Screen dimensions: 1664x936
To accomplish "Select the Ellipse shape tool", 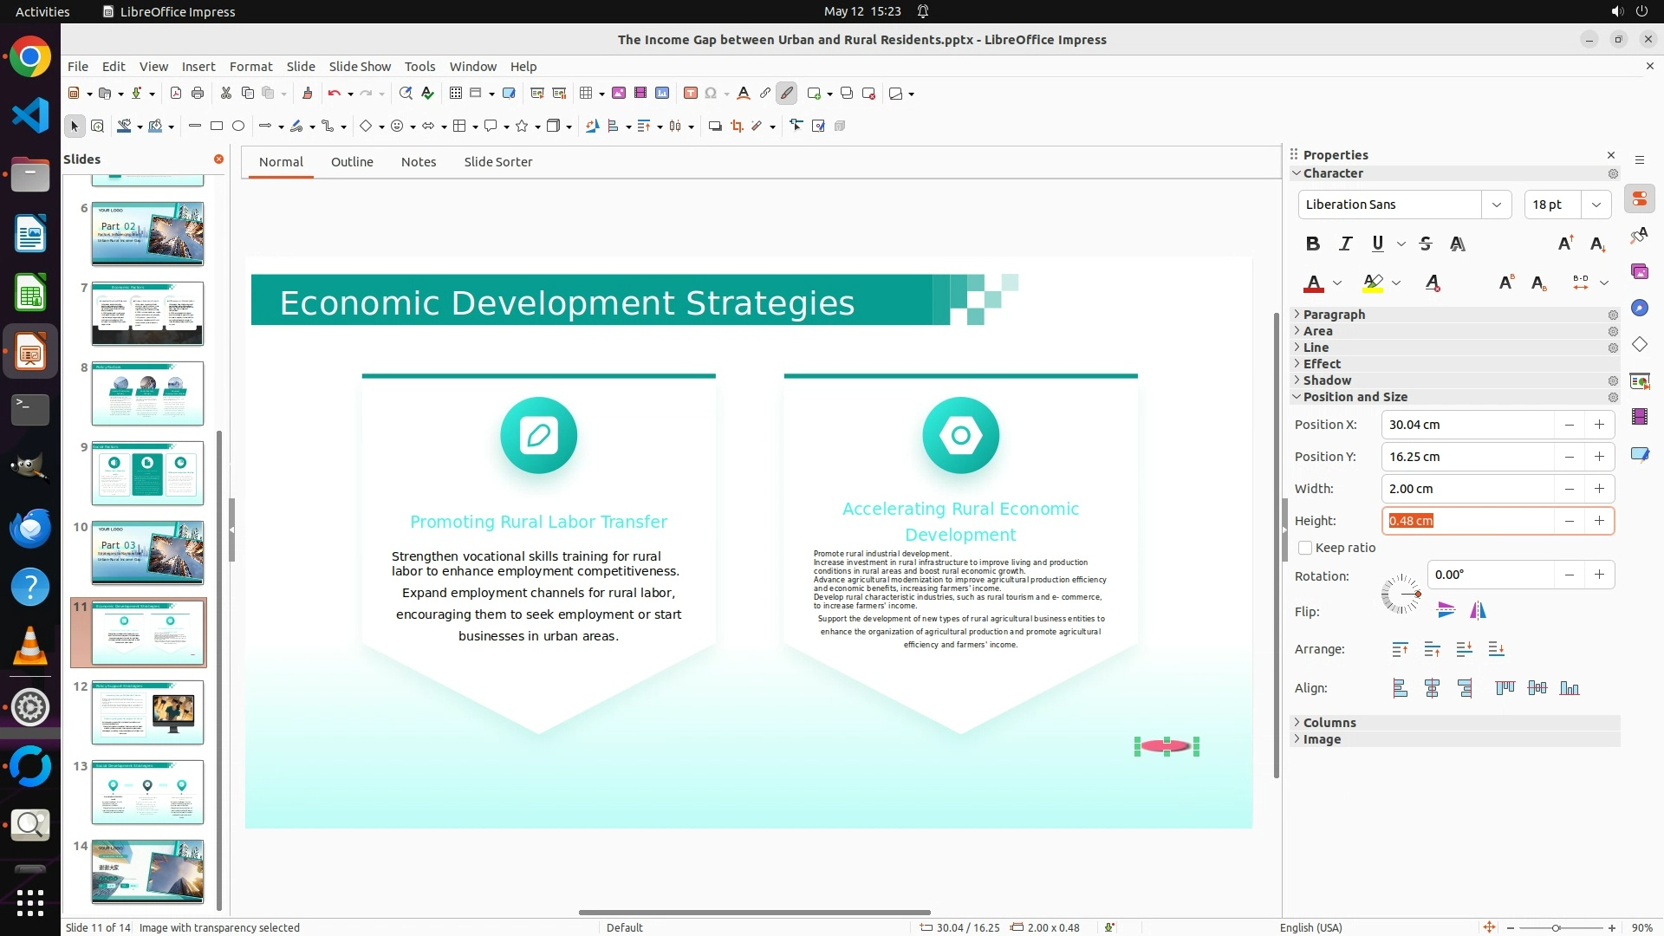I will click(238, 127).
